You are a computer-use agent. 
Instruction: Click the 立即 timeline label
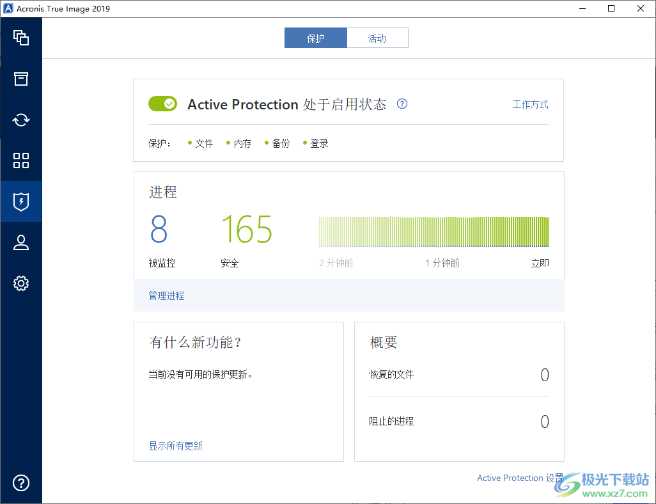pyautogui.click(x=540, y=263)
